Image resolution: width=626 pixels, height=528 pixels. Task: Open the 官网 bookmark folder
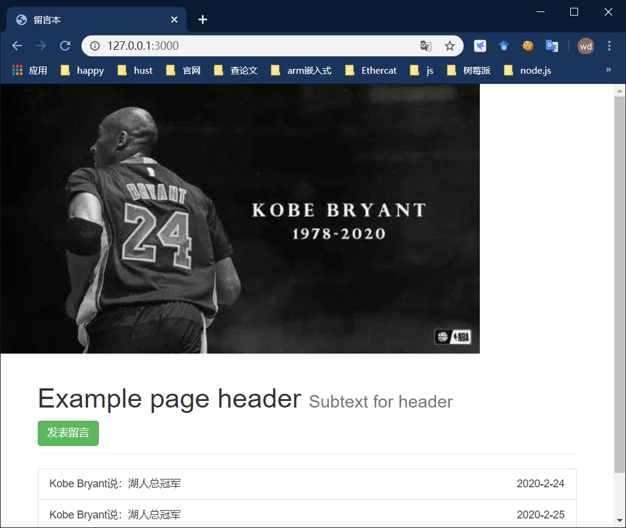click(x=184, y=71)
